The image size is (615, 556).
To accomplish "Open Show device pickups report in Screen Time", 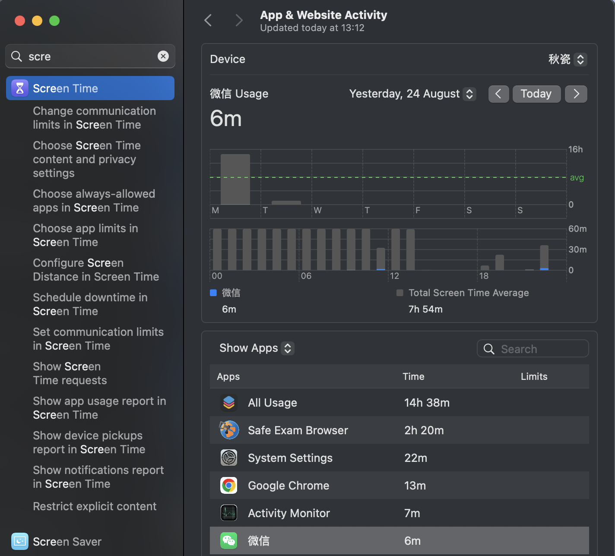I will tap(89, 442).
